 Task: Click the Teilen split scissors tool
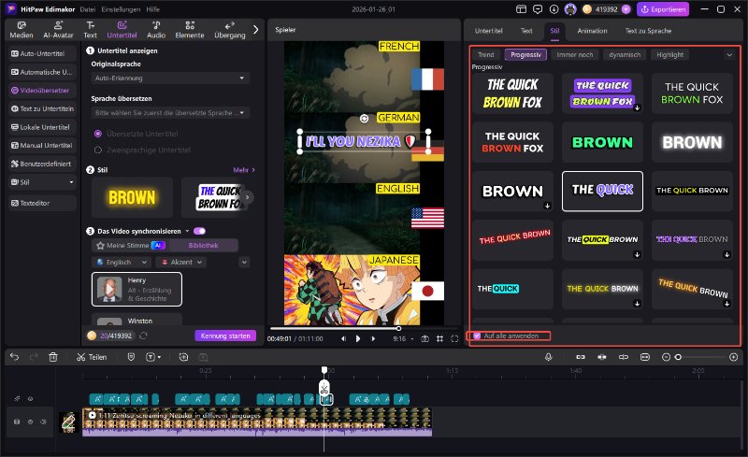[x=92, y=357]
